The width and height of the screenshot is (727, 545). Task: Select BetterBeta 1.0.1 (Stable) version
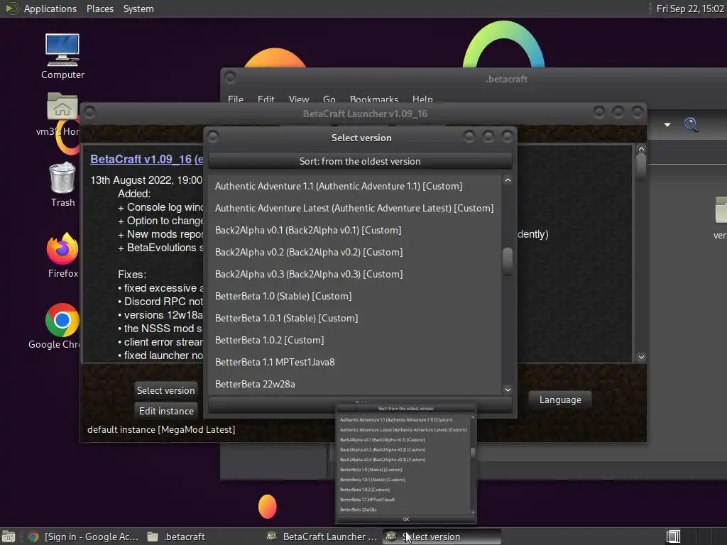[355, 319]
